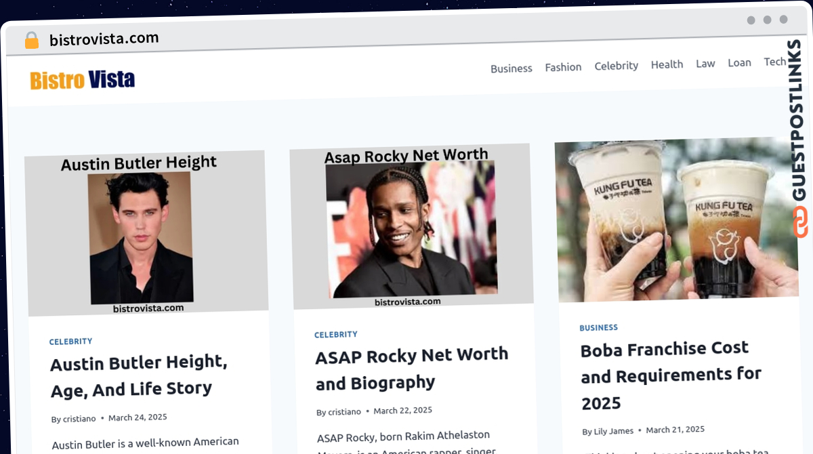Open the Austin Butler Height thumbnail image
Viewport: 813px width, 454px height.
click(146, 234)
